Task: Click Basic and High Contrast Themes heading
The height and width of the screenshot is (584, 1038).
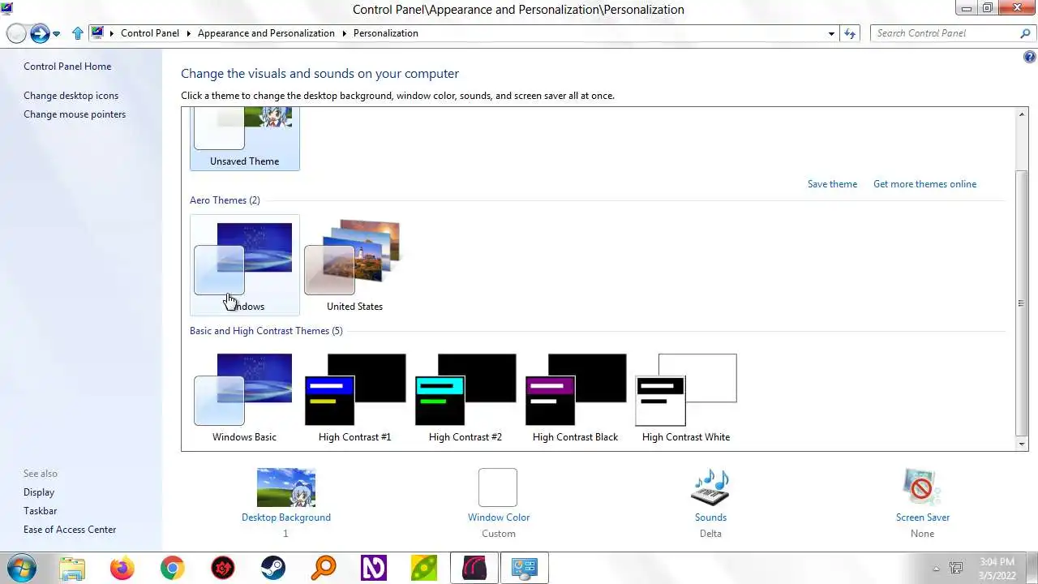Action: tap(266, 331)
